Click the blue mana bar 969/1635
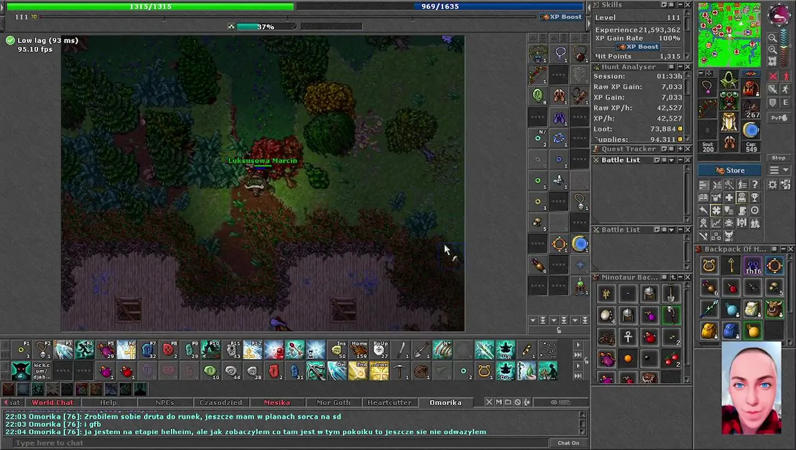 click(x=440, y=6)
